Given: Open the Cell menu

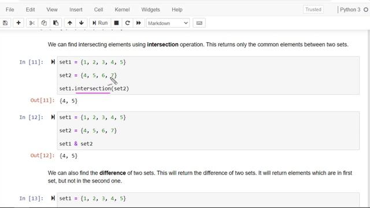Looking at the screenshot, I should click(x=98, y=10).
